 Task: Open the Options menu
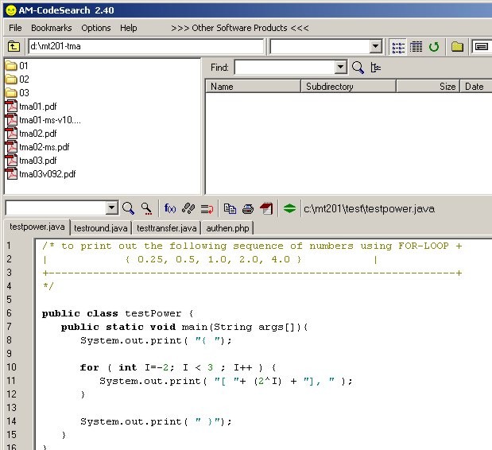point(96,28)
